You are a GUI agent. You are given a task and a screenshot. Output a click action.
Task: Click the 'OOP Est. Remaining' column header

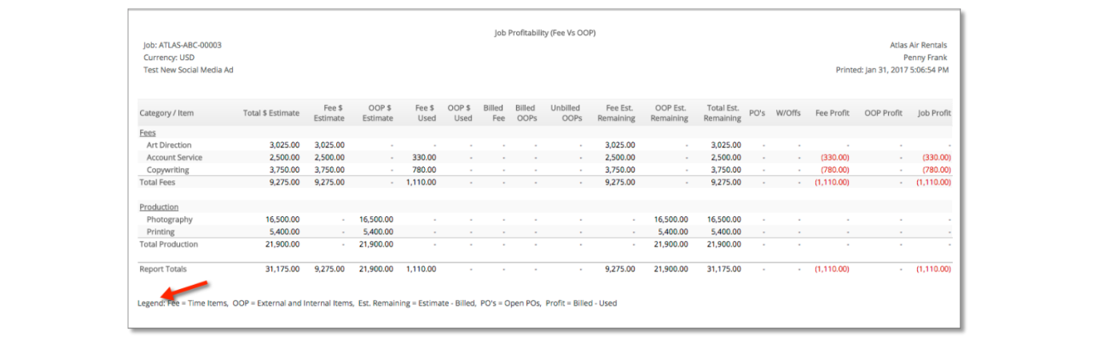(669, 113)
